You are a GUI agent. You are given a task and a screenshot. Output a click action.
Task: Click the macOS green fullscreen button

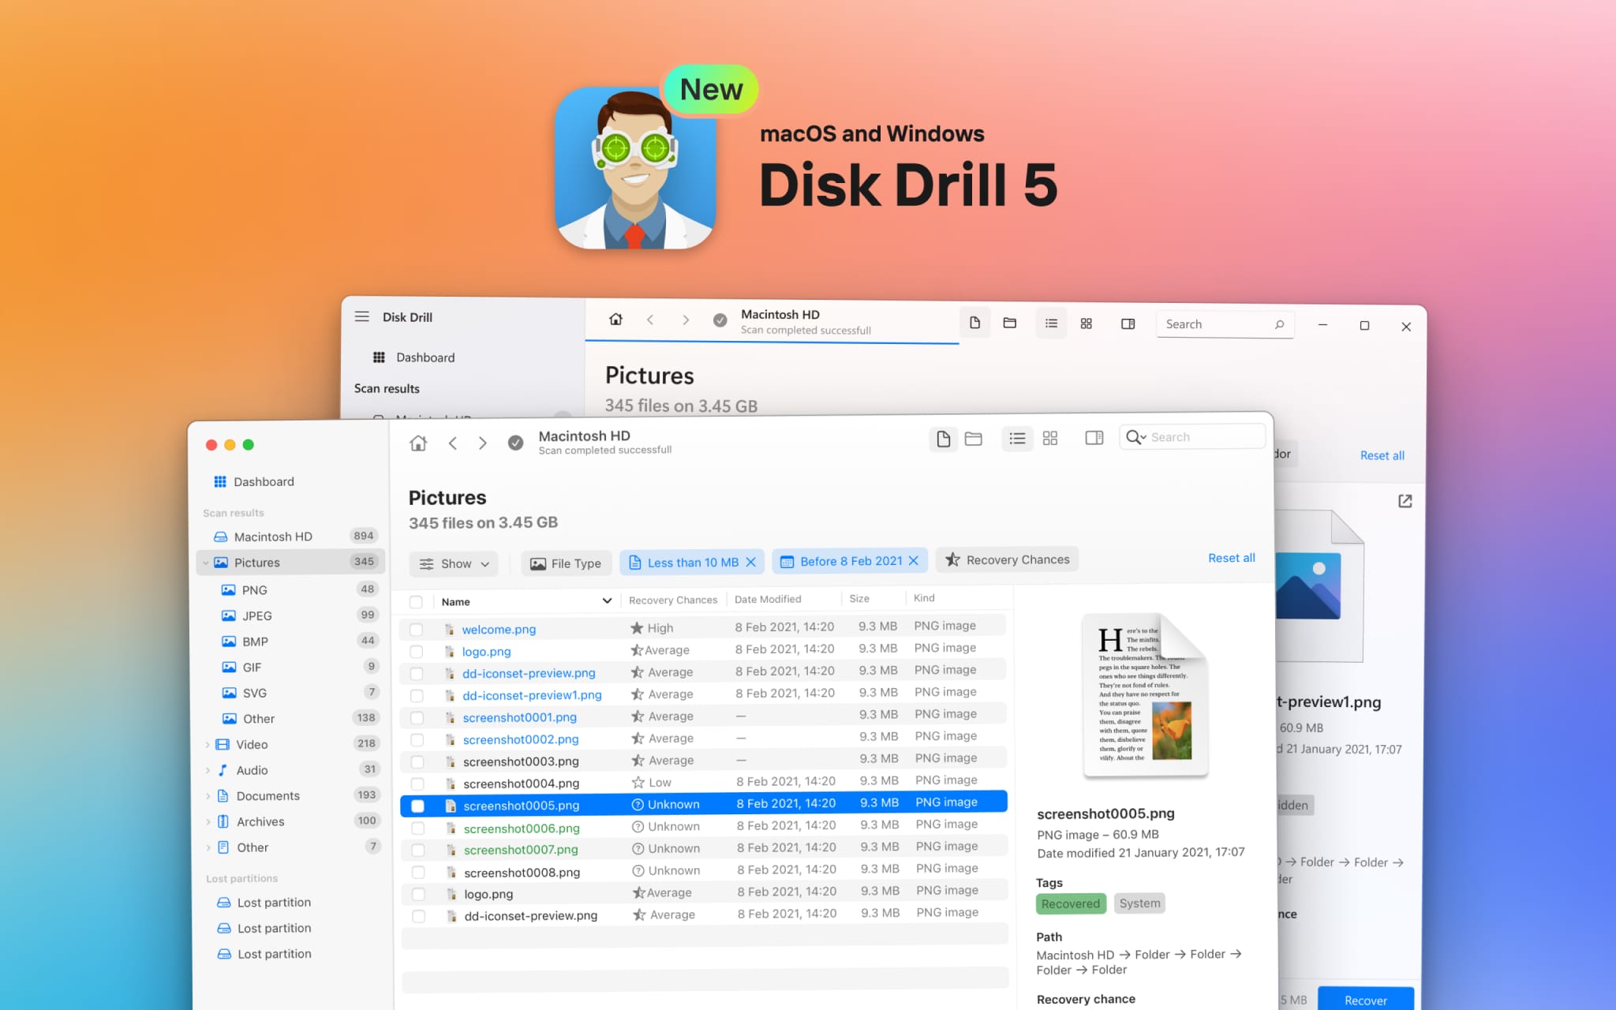point(248,445)
